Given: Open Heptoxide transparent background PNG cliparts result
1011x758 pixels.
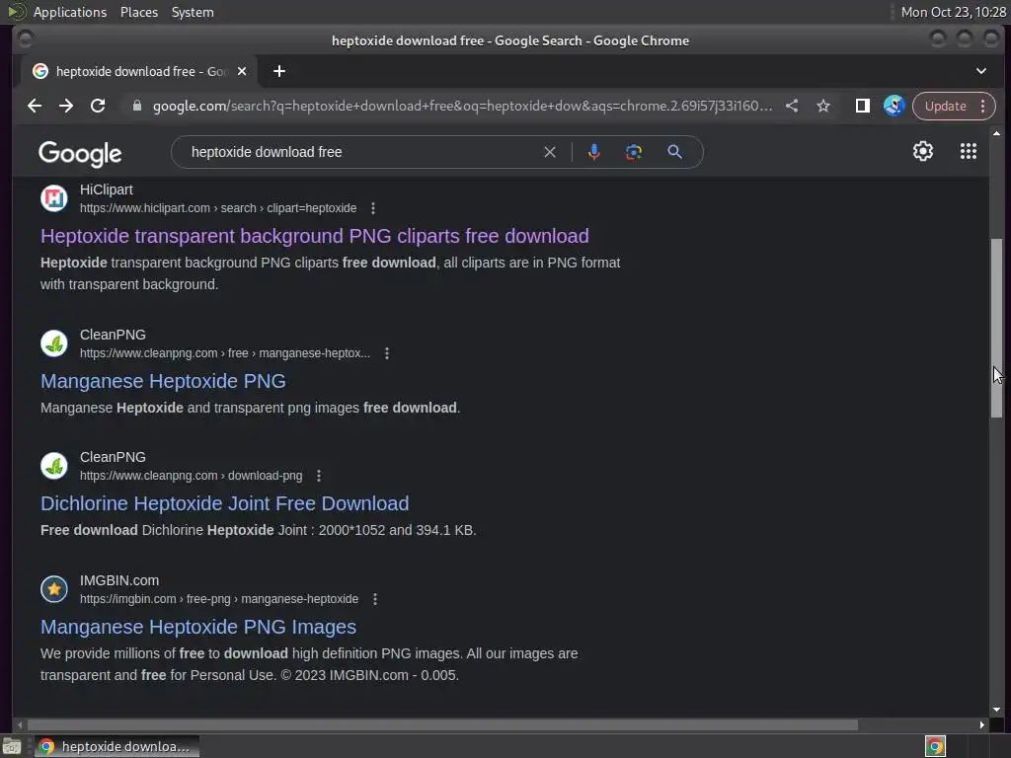Looking at the screenshot, I should [x=315, y=236].
